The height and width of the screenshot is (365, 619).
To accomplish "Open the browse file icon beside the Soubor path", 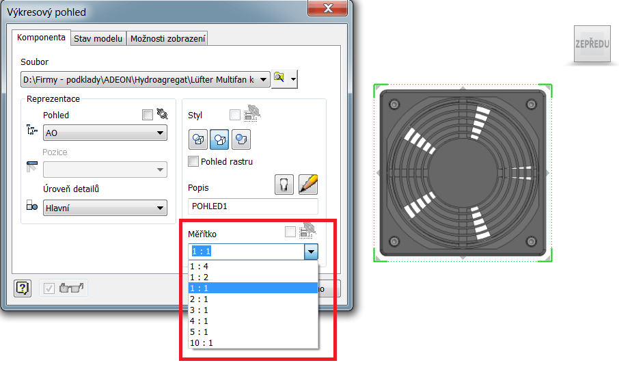I will coord(279,79).
